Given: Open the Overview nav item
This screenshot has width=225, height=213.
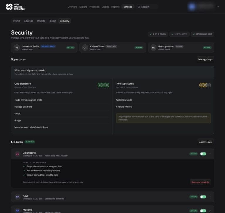Looking at the screenshot, I should (x=72, y=7).
